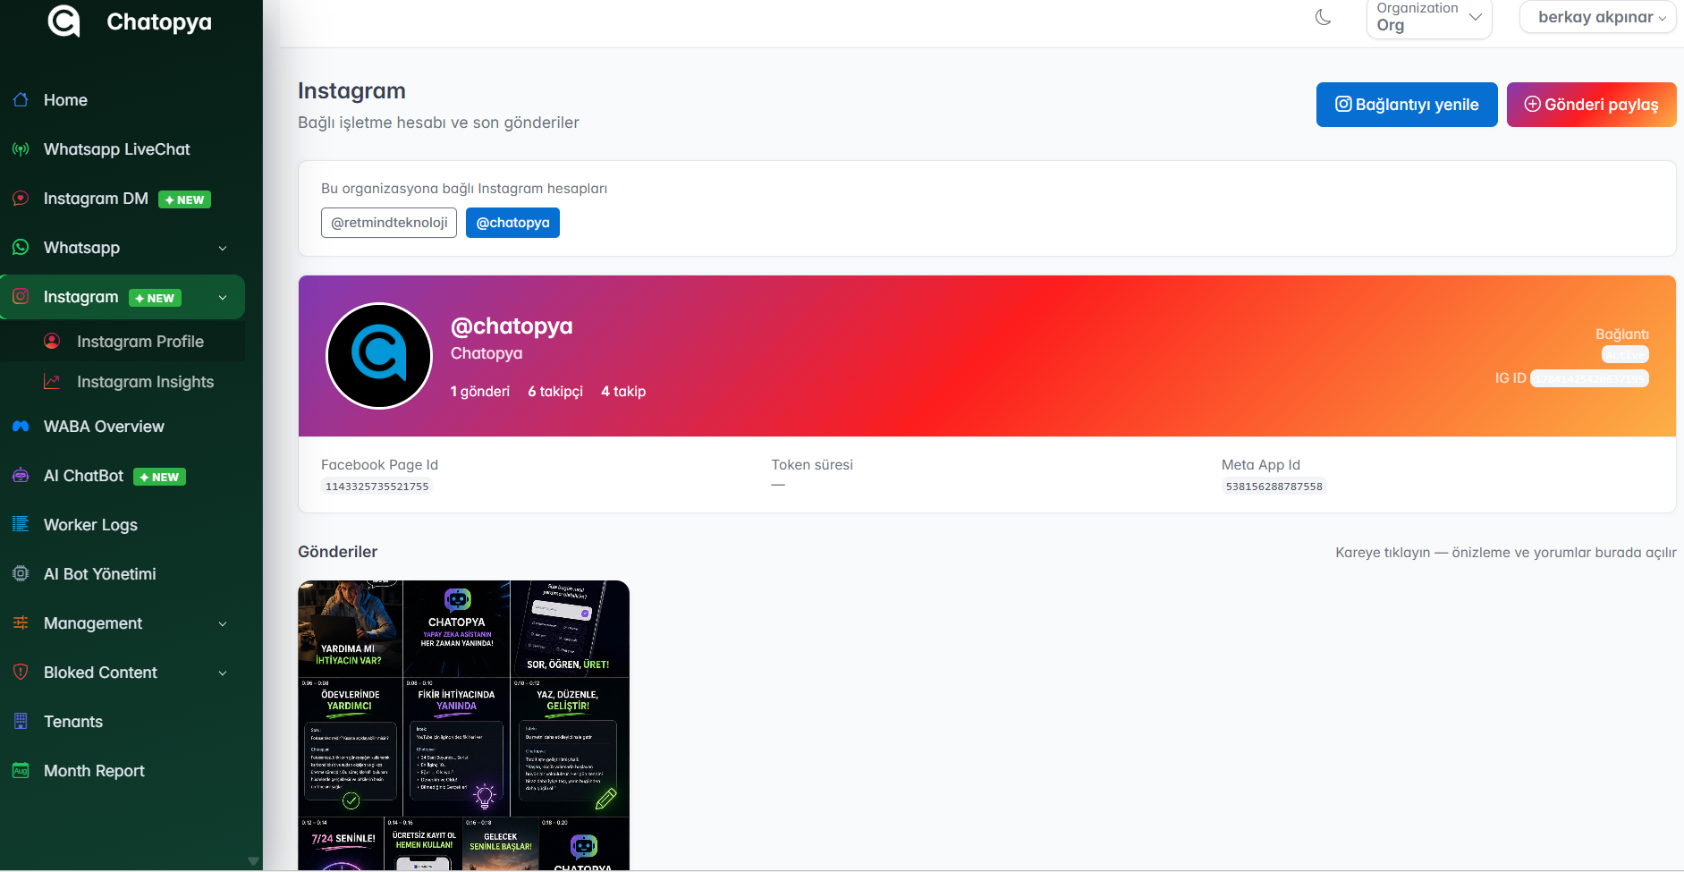This screenshot has height=872, width=1684.
Task: Open the Organization Org dropdown
Action: 1429,18
